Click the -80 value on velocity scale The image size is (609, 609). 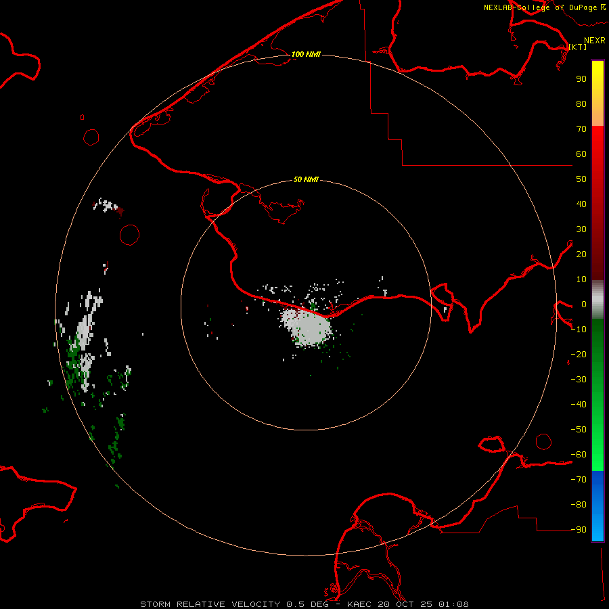tap(579, 505)
